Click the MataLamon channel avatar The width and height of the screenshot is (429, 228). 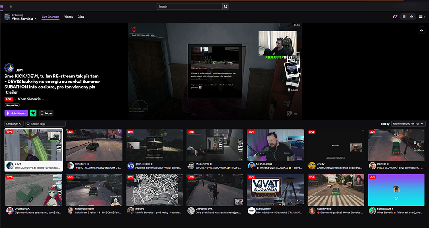tap(252, 210)
